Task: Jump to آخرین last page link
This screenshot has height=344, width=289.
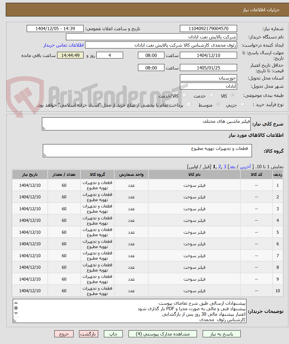Action: (245, 167)
